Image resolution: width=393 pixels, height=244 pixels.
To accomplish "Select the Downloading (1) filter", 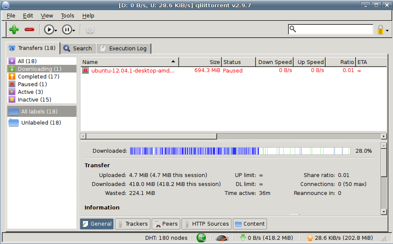I will (x=42, y=69).
